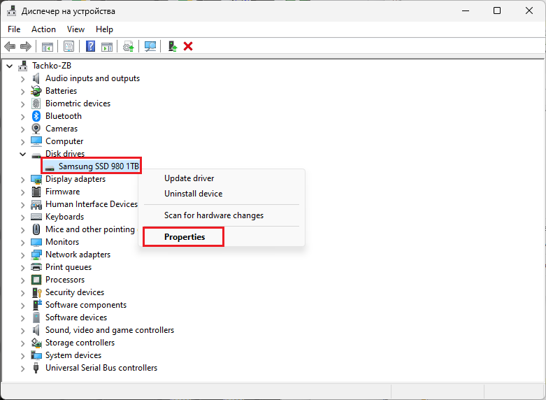Collapse the Disk drives category
The width and height of the screenshot is (546, 400).
22,154
